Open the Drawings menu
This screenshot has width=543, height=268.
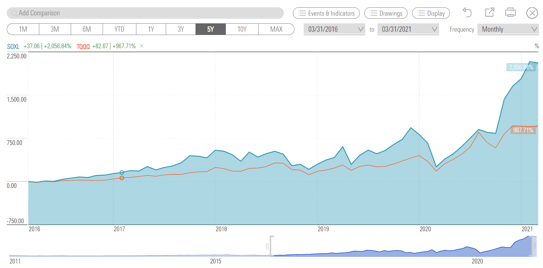[386, 13]
